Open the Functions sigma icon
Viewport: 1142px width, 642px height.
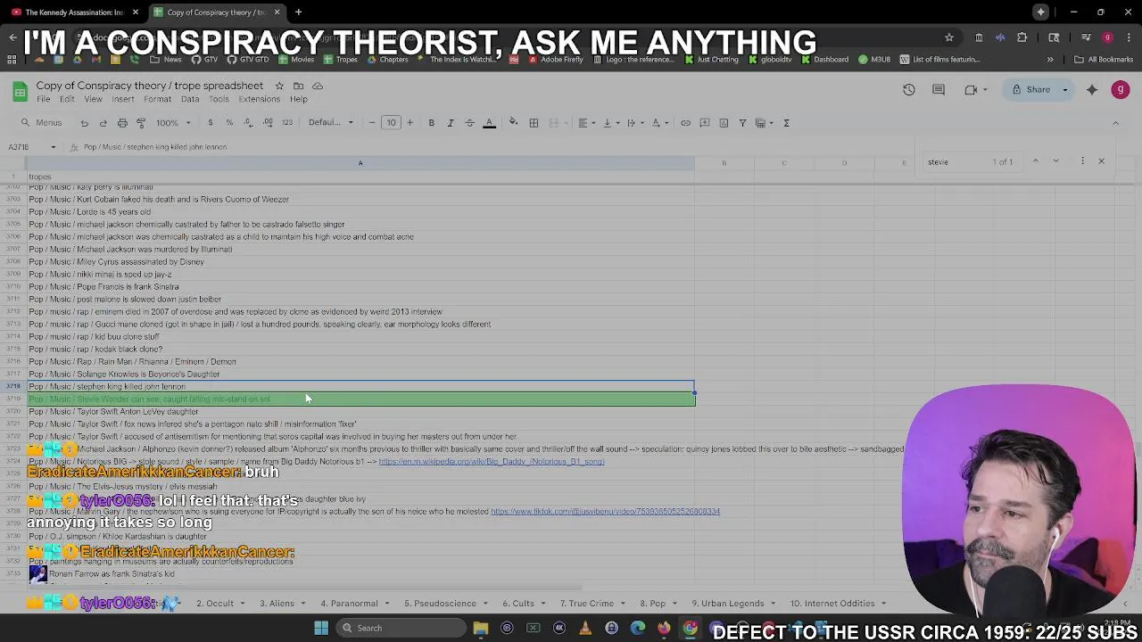click(786, 123)
